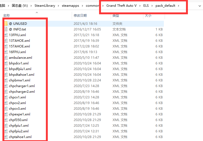This screenshot has width=203, height=141.
Task: Click the chpf350.xml file icon
Action: pyautogui.click(x=6, y=120)
